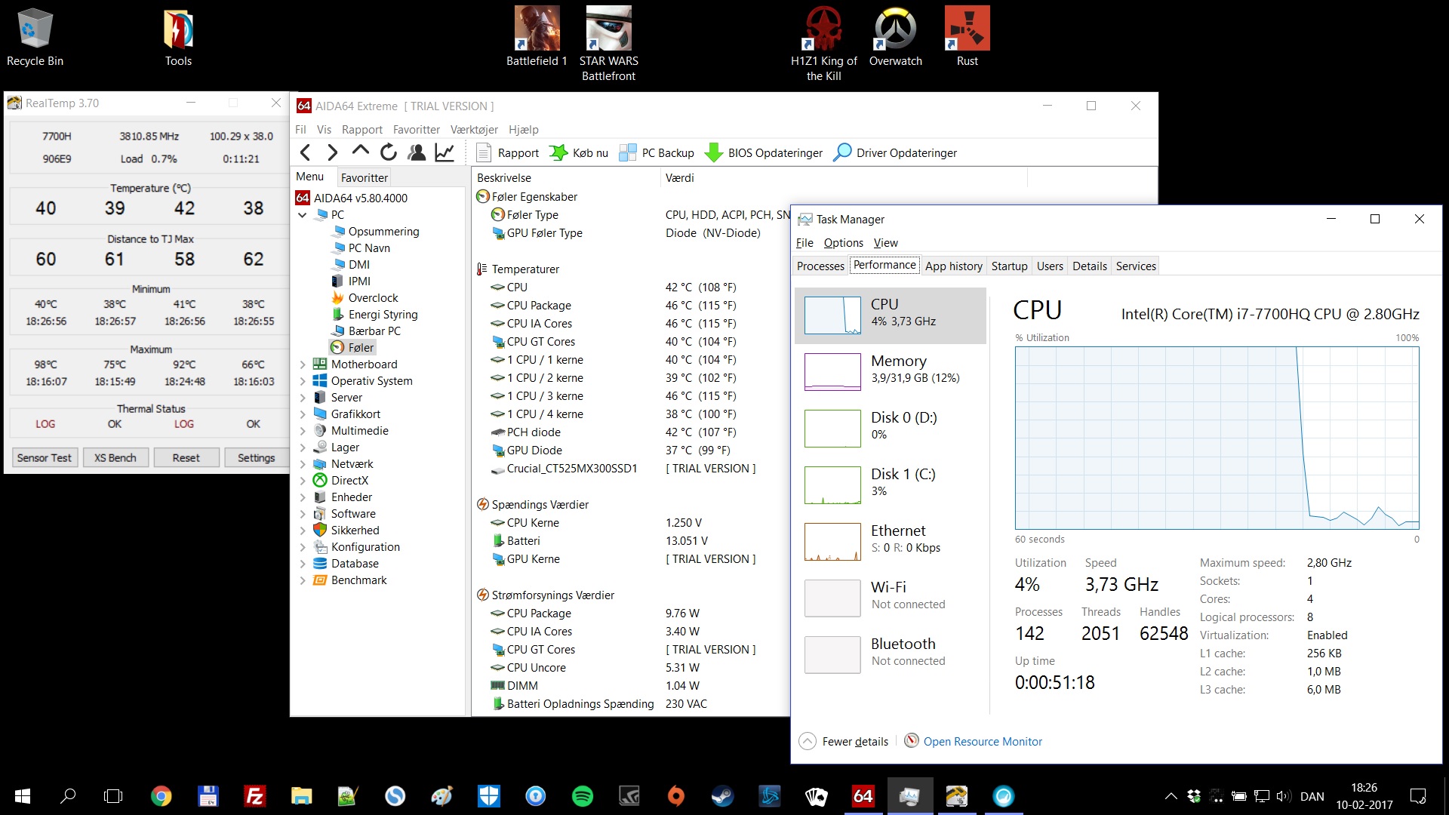Click the taskbar search magnifier
The width and height of the screenshot is (1449, 815).
(68, 796)
